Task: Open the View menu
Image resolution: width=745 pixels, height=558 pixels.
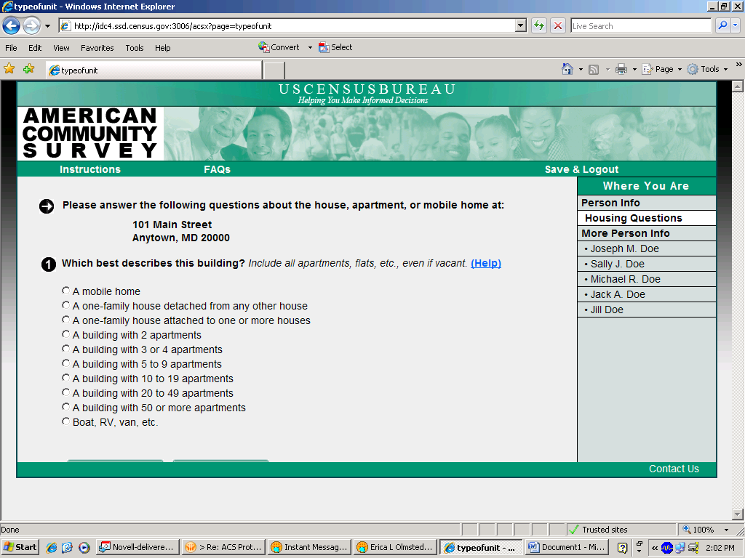Action: [61, 48]
